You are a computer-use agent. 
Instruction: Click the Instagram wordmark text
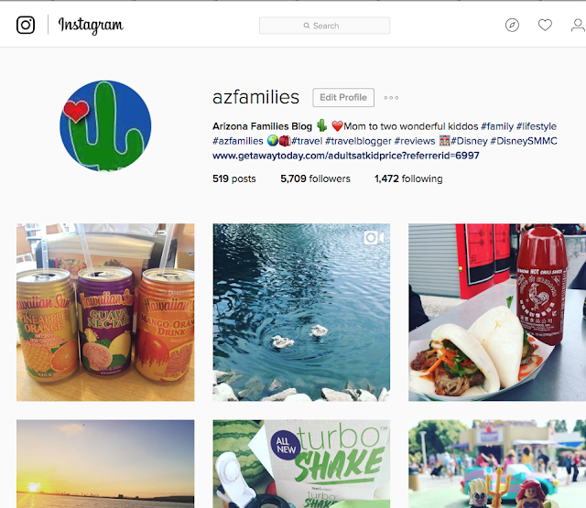pos(91,25)
